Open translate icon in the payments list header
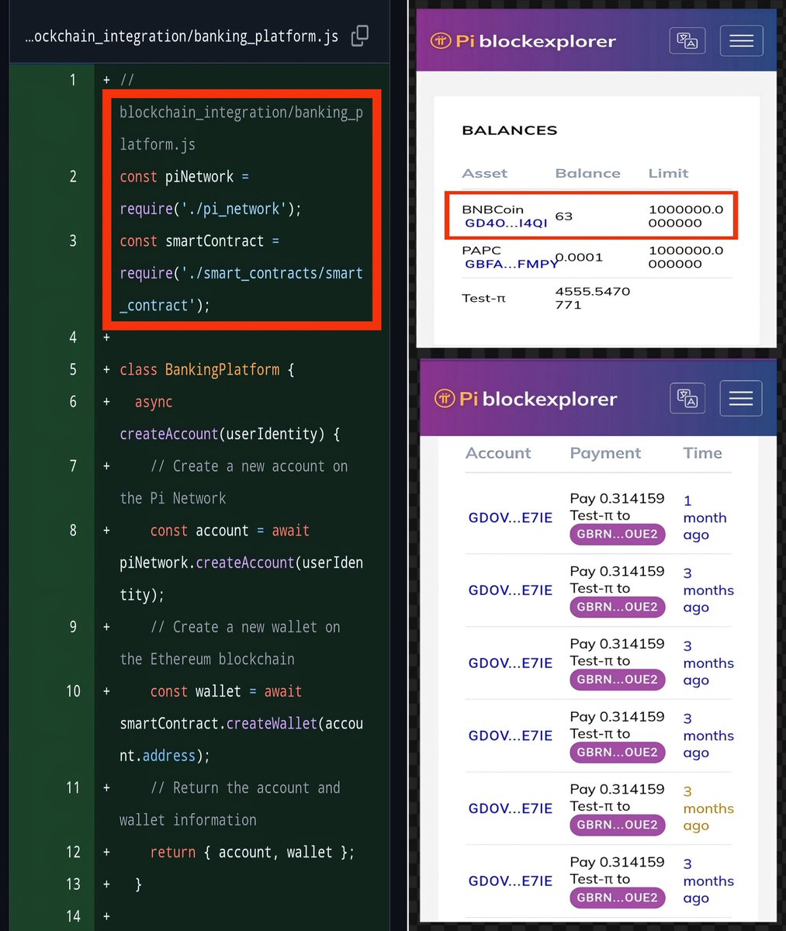 coord(687,399)
